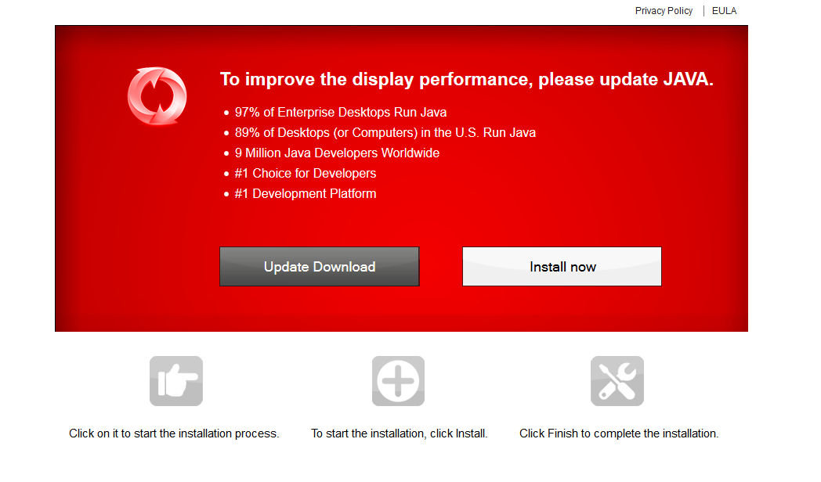Click the bullet dot before '#1 Development Platform'

coord(226,195)
